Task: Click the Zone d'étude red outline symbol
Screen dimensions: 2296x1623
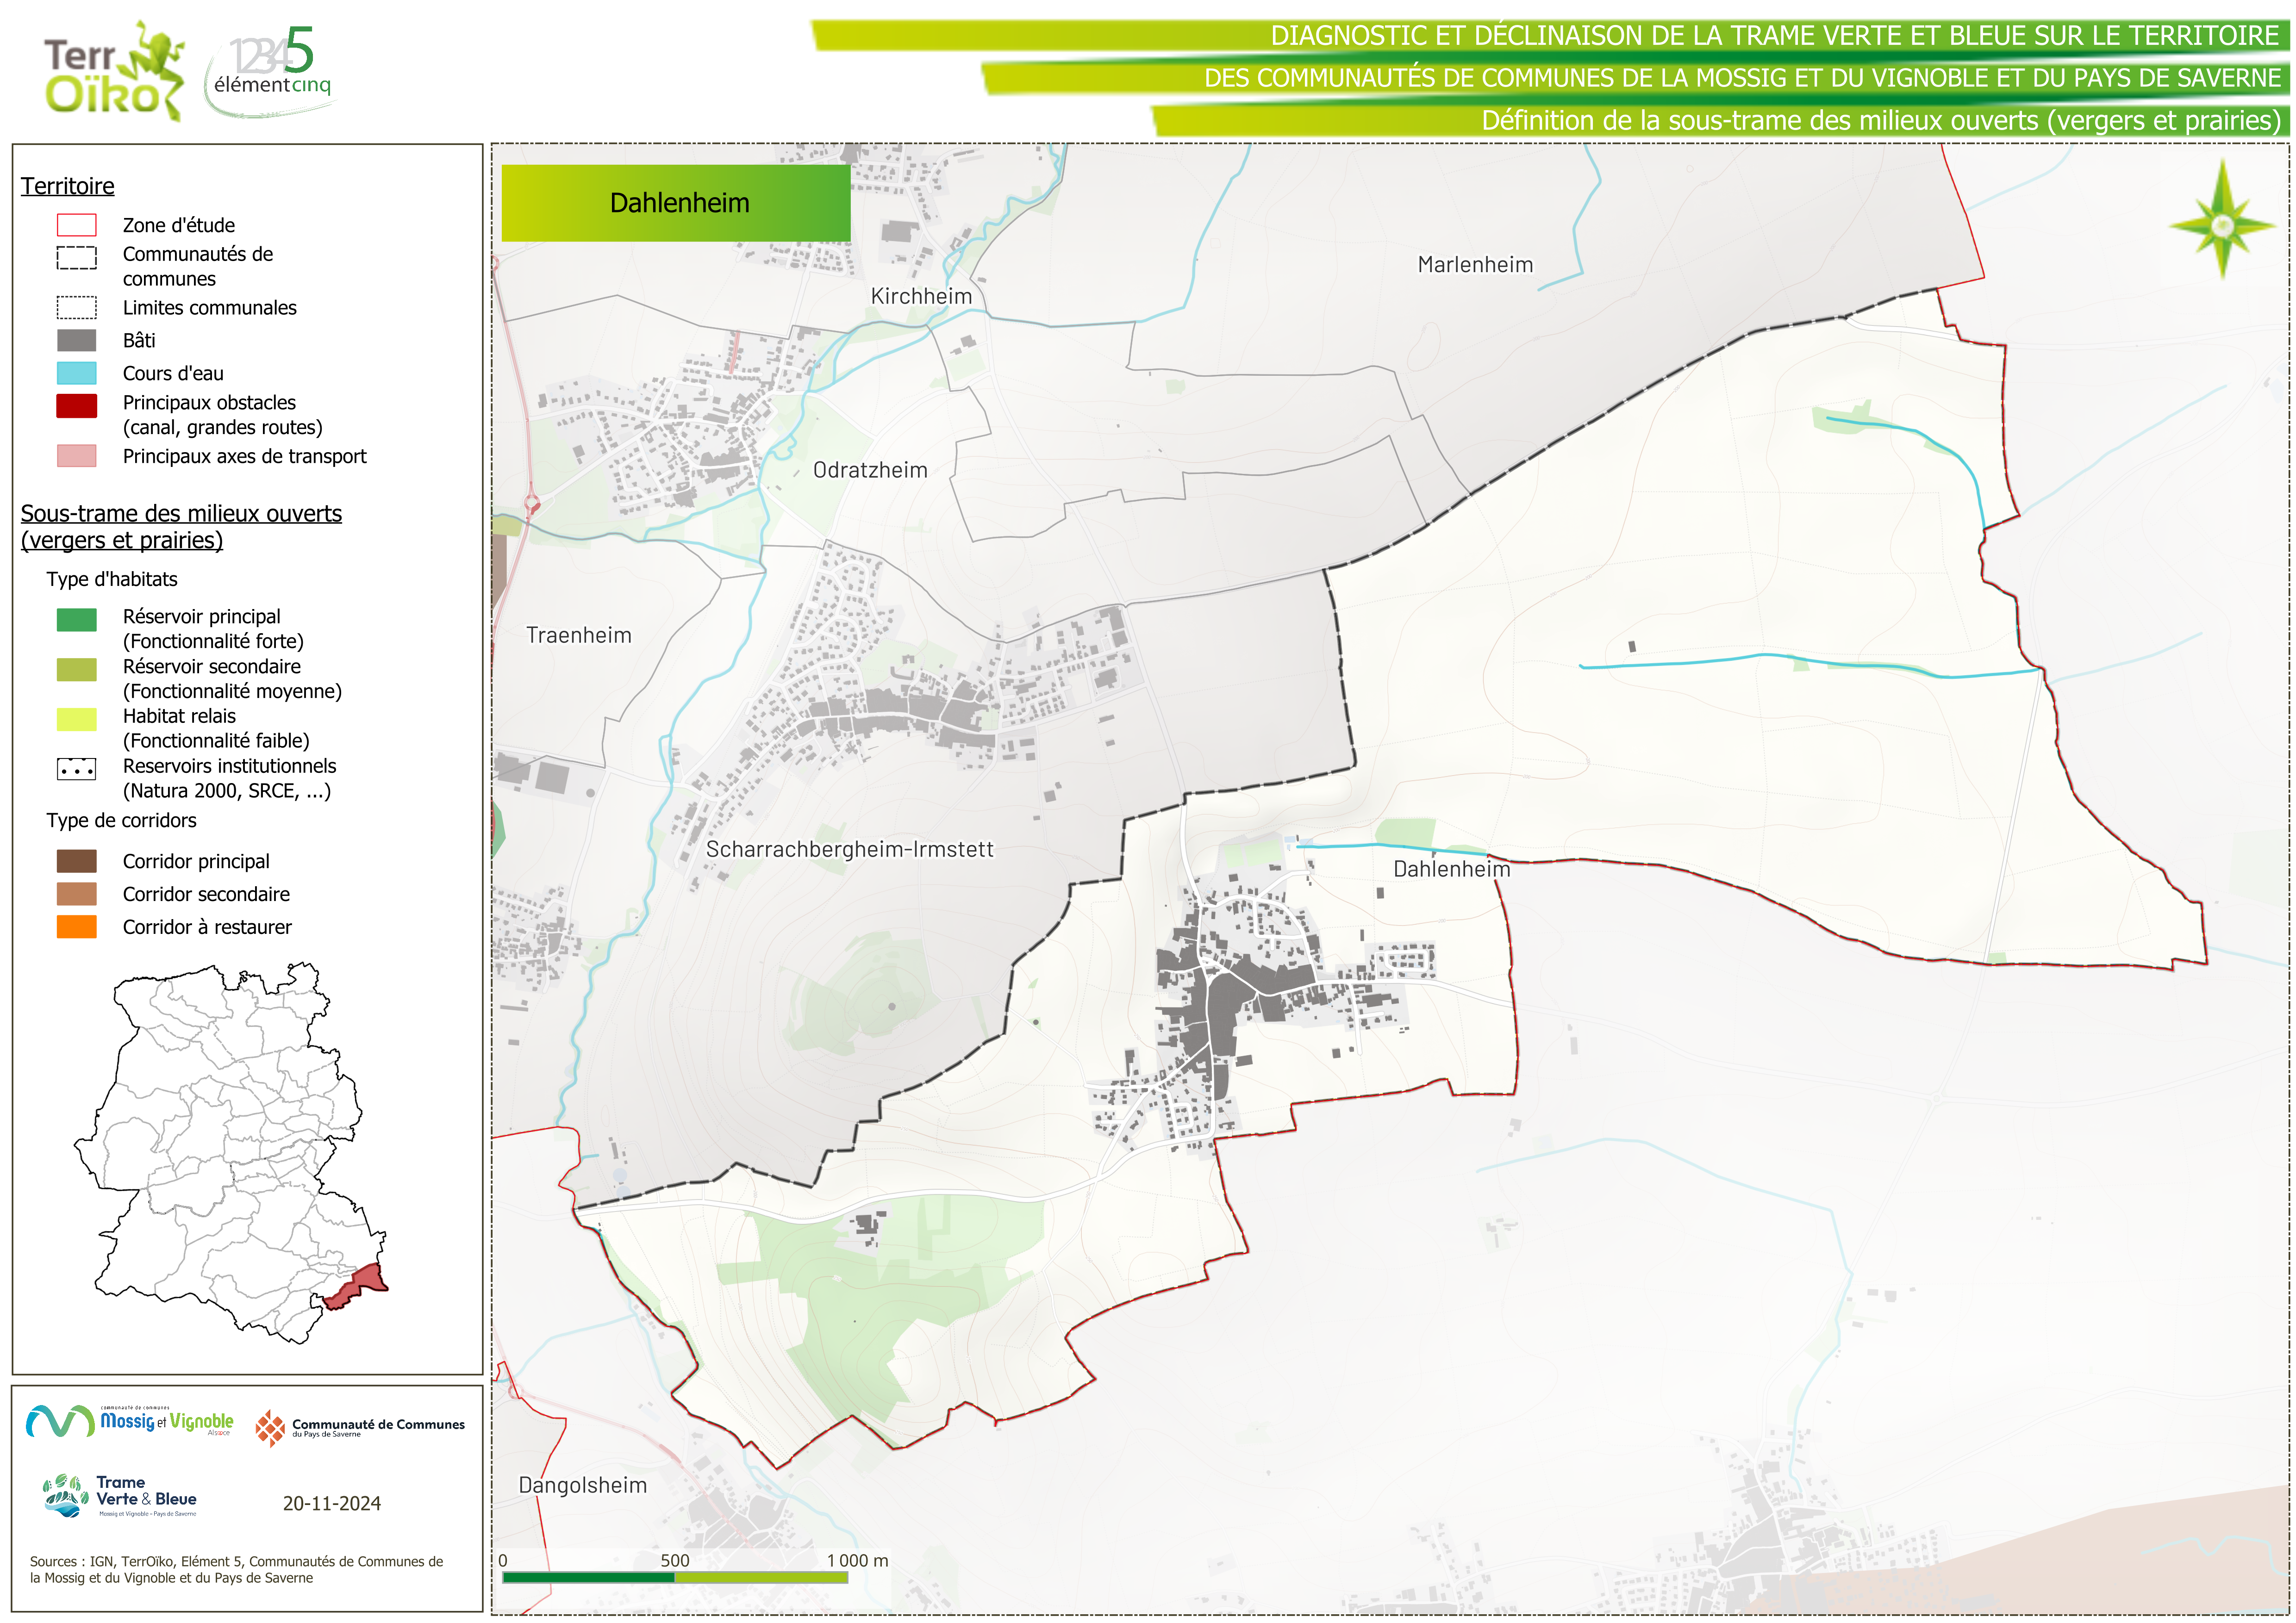Action: coord(76,225)
